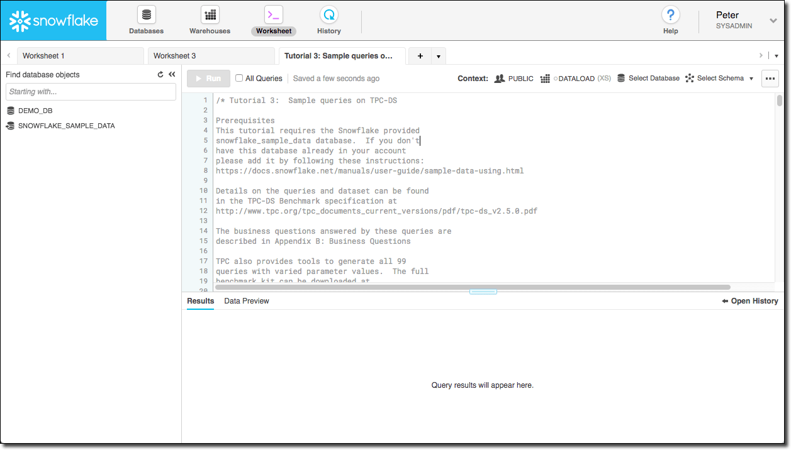Focus the 'Starting with...' search field
This screenshot has width=791, height=450.
(x=91, y=92)
